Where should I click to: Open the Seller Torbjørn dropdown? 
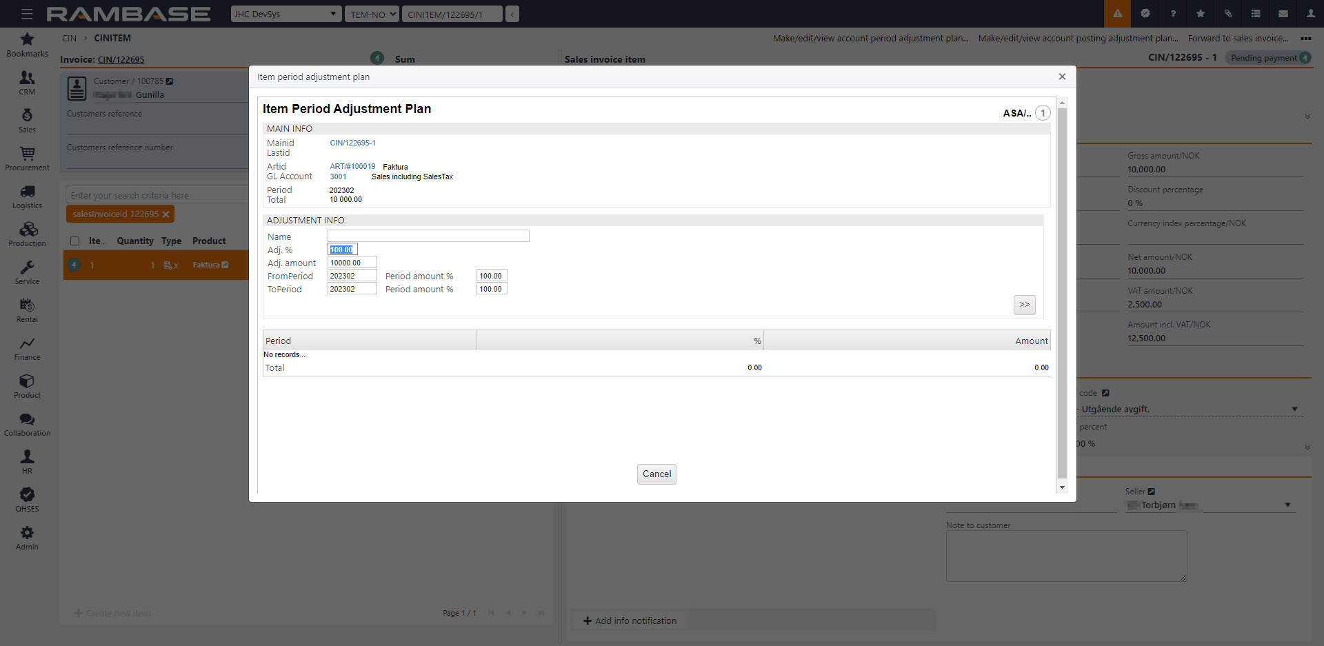click(x=1287, y=505)
